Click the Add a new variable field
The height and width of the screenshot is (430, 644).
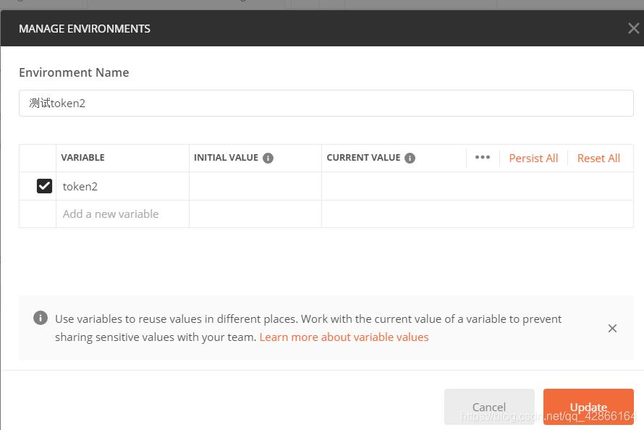[x=122, y=214]
